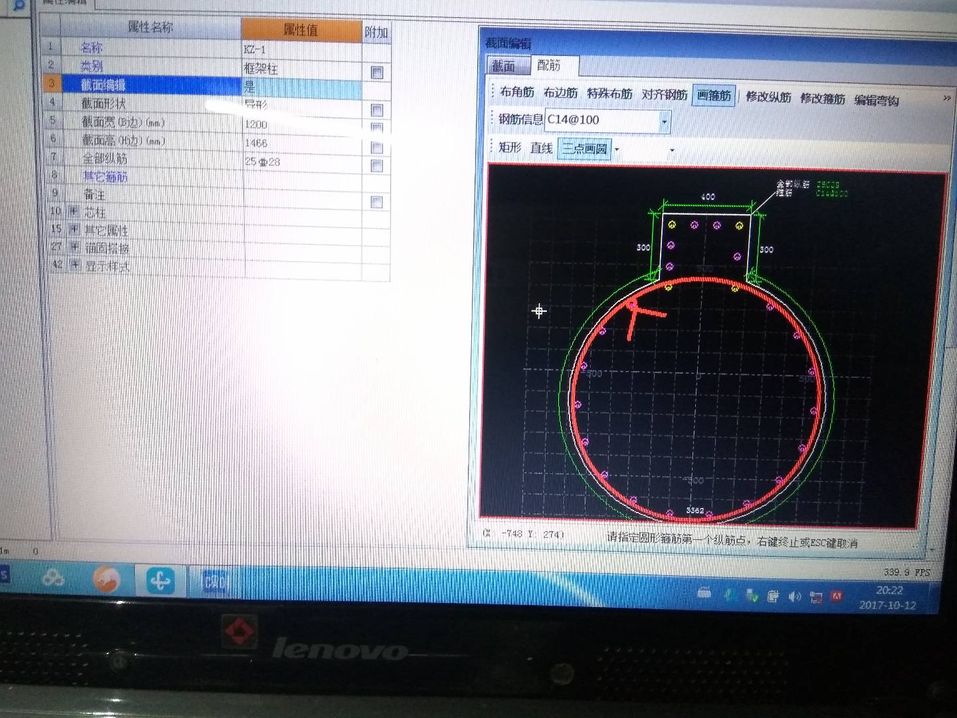Click the volume speaker tray icon
Screen dimensions: 957x718
pyautogui.click(x=794, y=596)
